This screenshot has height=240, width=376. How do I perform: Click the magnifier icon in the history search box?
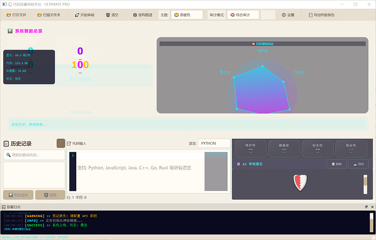[8, 155]
